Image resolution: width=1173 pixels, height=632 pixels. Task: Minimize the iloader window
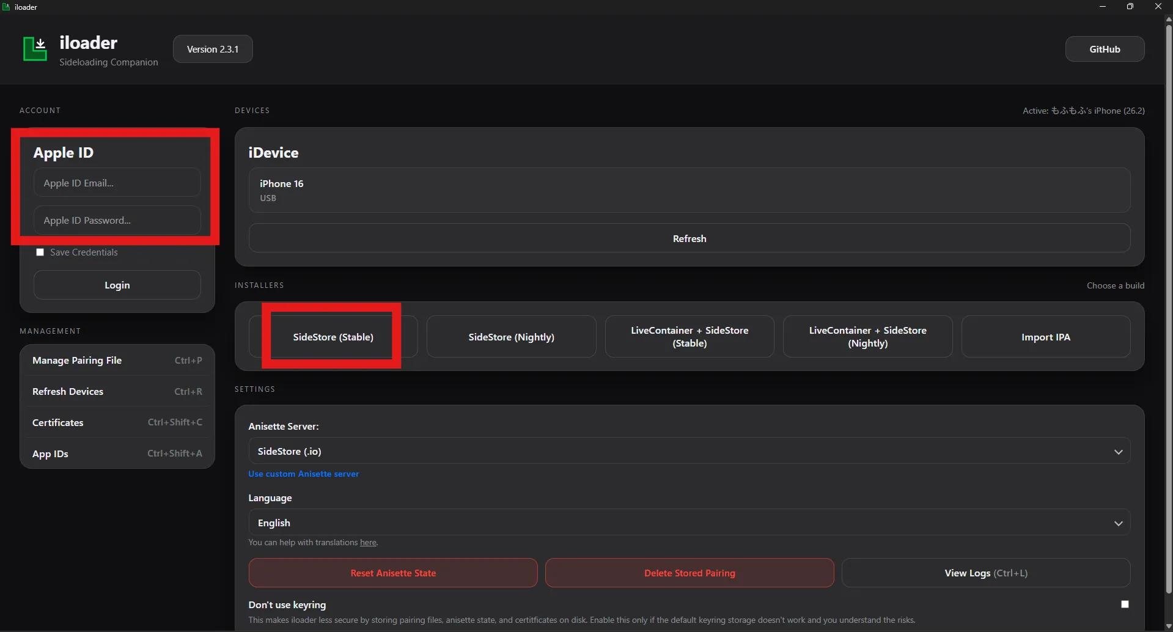click(1103, 7)
